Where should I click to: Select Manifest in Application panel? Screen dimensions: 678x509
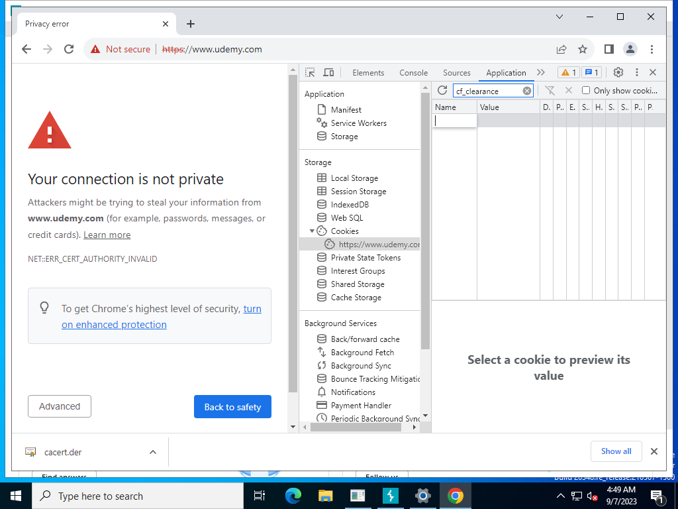(346, 109)
